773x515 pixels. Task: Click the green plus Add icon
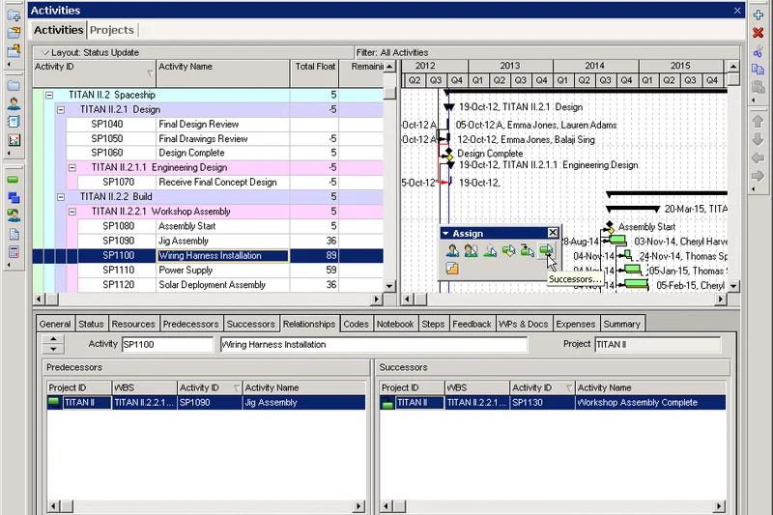tap(759, 14)
